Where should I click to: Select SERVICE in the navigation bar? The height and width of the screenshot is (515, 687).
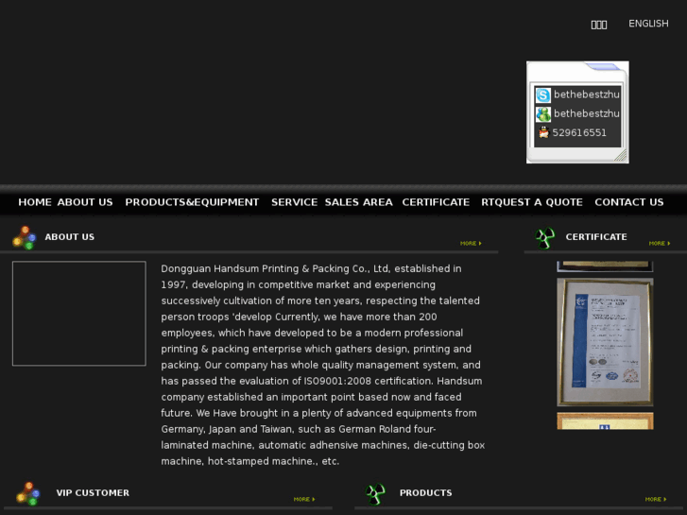[x=294, y=202]
